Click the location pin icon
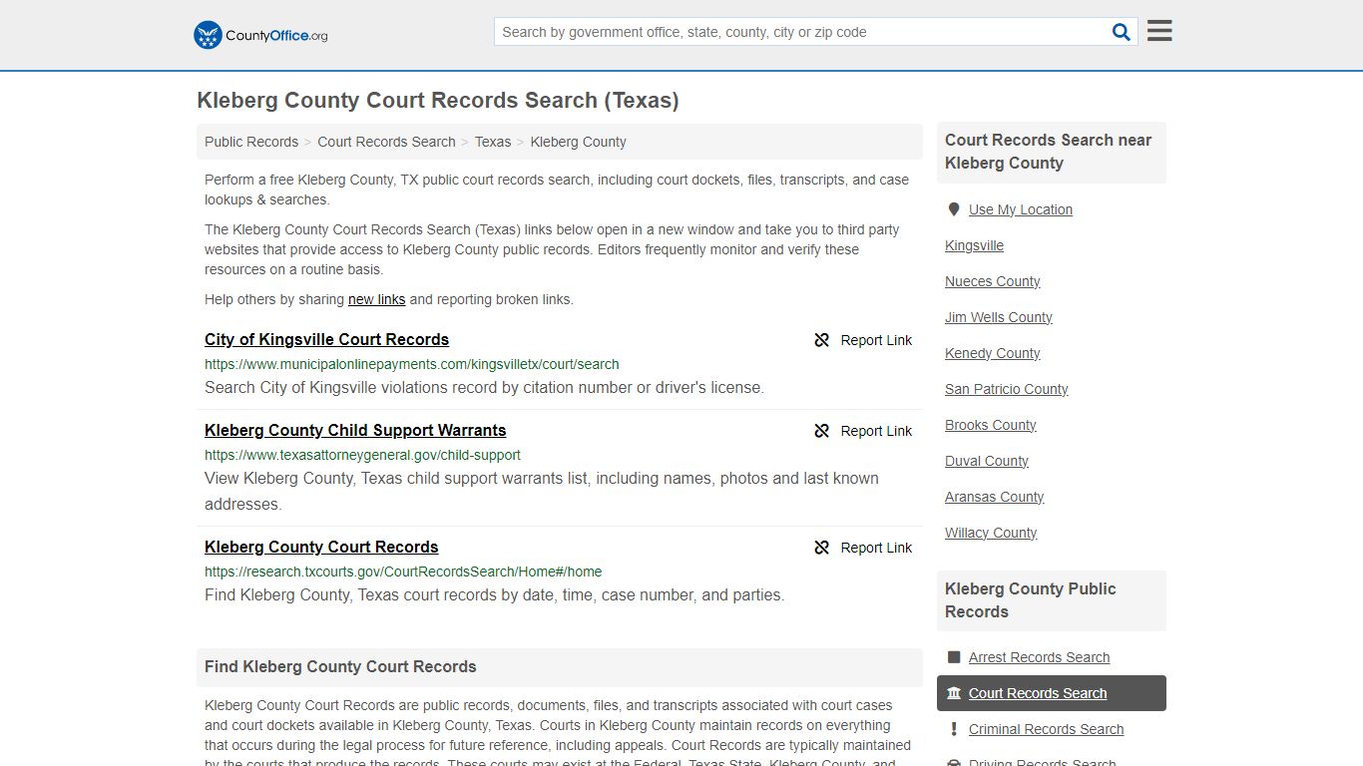1363x766 pixels. pyautogui.click(x=954, y=209)
